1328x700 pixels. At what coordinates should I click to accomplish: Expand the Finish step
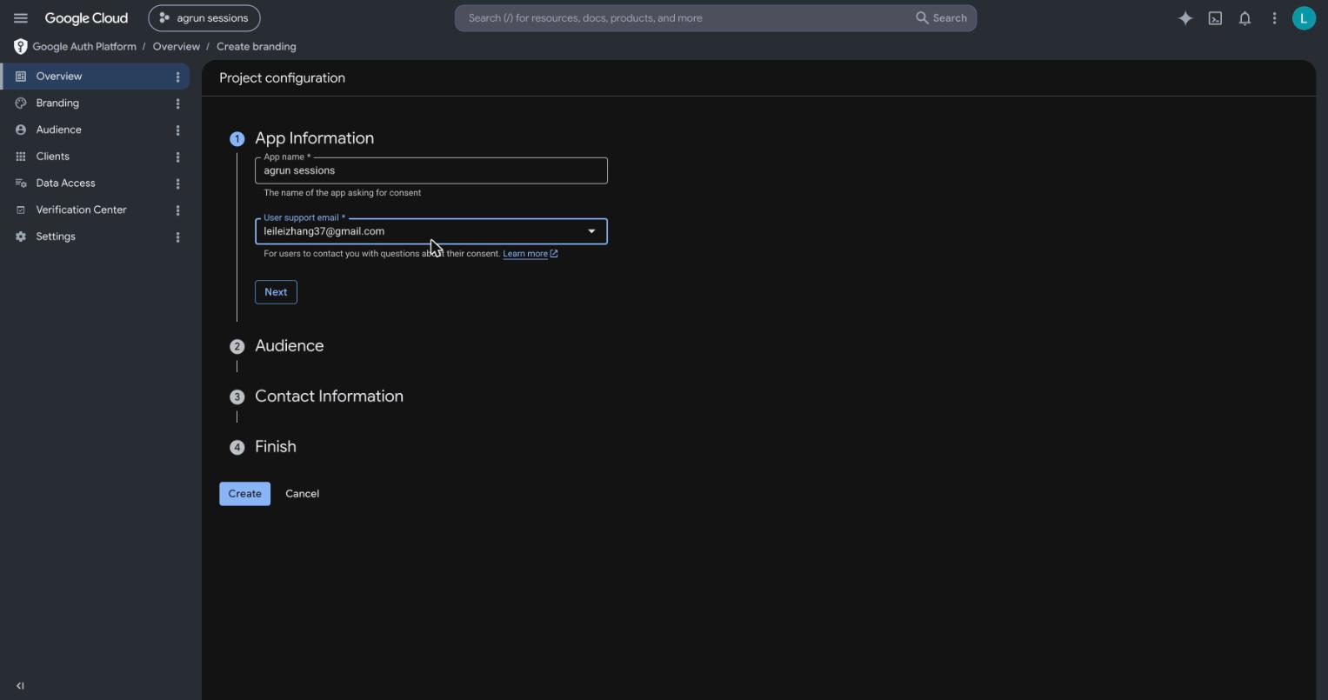[276, 447]
